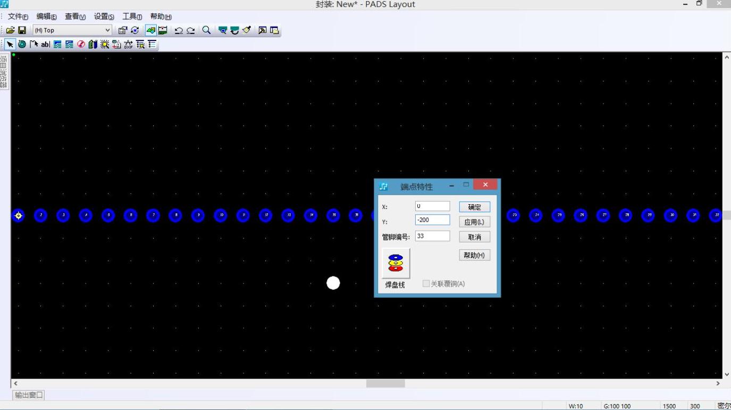
Task: Select the 'ab|' text tool
Action: [x=45, y=45]
